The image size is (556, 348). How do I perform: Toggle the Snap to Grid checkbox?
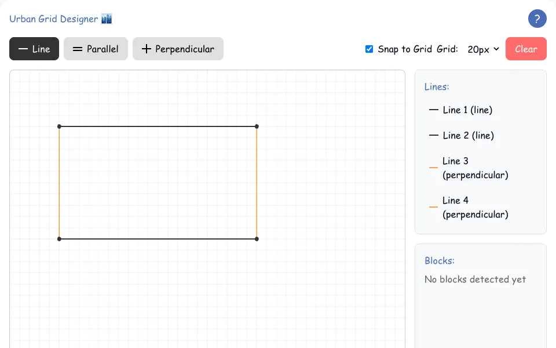tap(369, 49)
